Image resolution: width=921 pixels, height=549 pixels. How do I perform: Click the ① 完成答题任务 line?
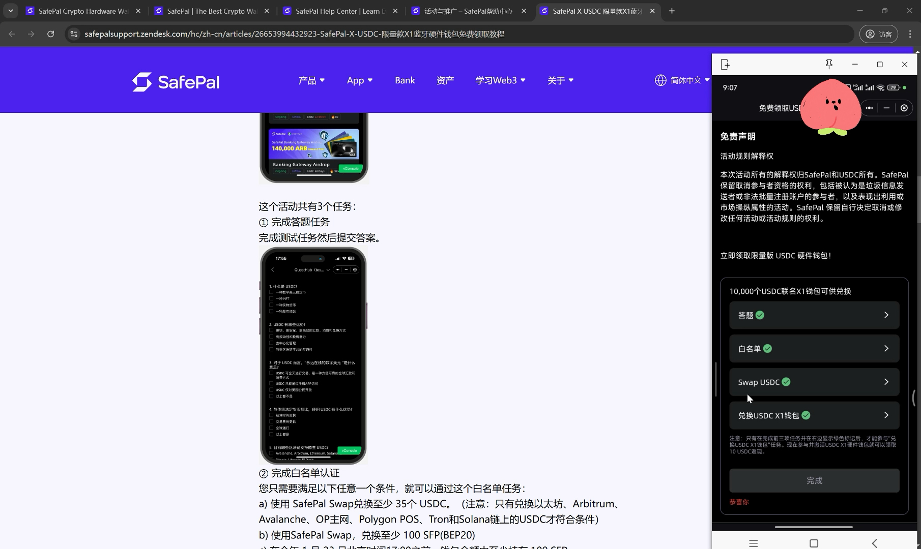click(x=294, y=222)
